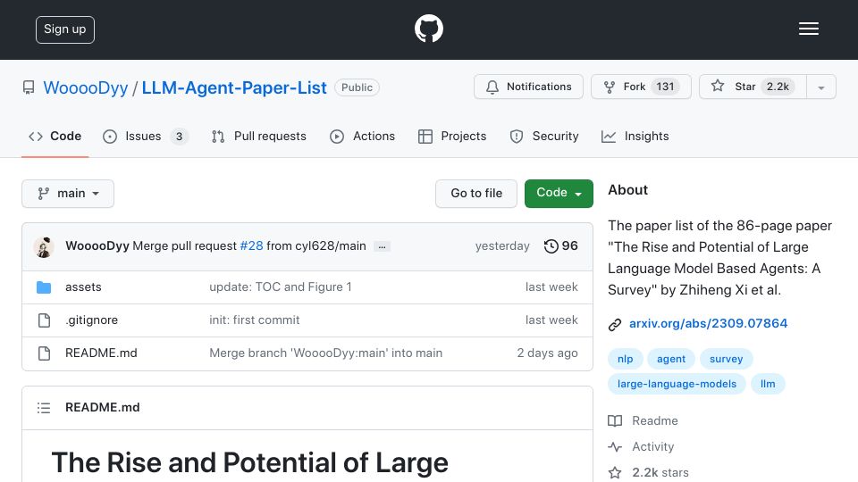Toggle the README table of contents icon
Screen dimensions: 858x482
(x=44, y=408)
